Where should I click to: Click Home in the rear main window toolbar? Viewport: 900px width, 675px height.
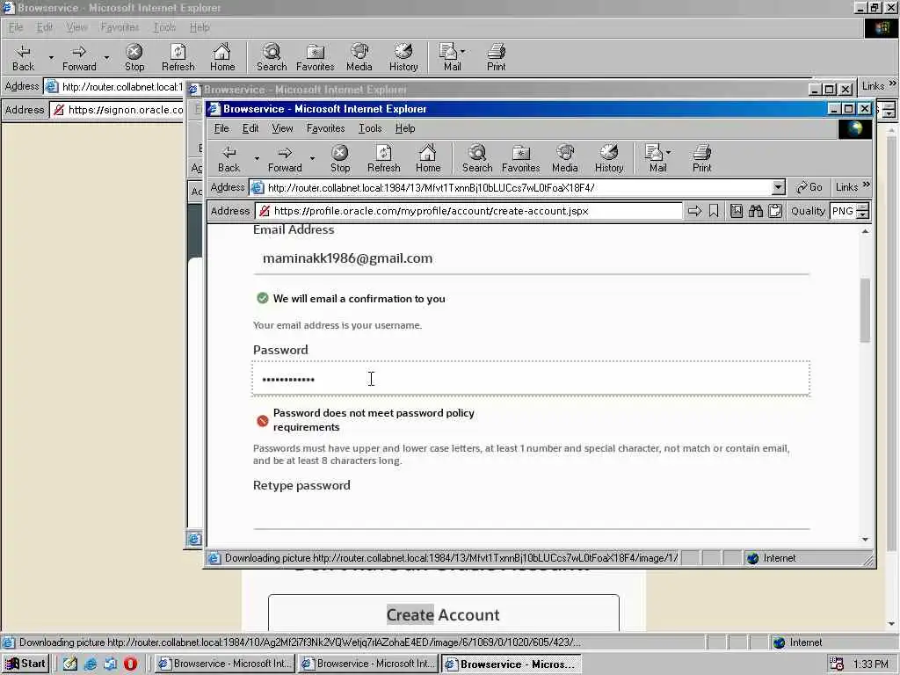(222, 57)
